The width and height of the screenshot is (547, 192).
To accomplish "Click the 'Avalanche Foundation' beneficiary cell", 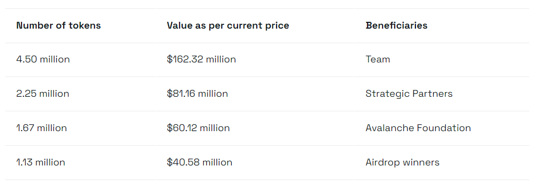I will tap(418, 128).
